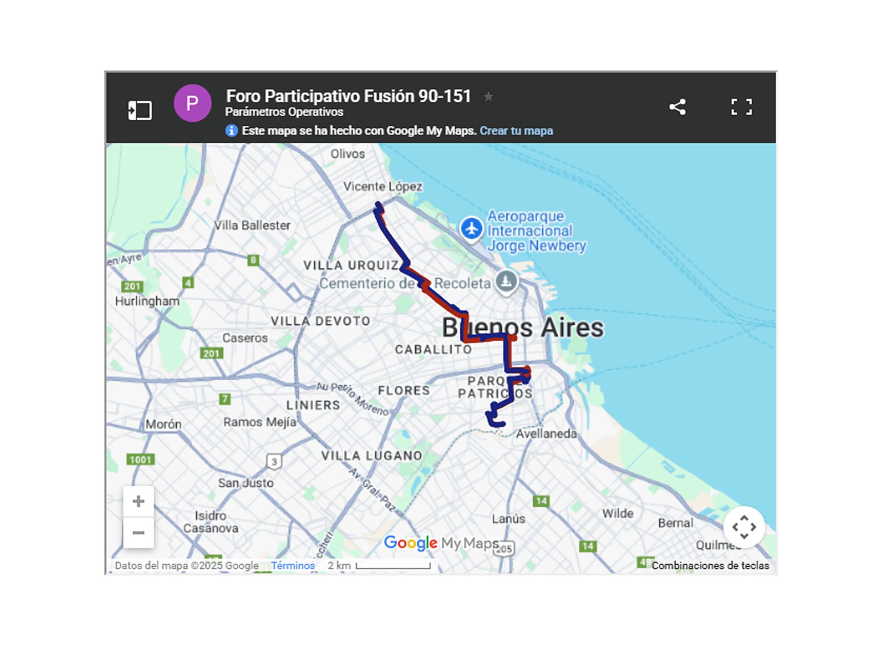This screenshot has width=882, height=647.
Task: Select the Aeroparque airport marker icon
Action: [471, 228]
